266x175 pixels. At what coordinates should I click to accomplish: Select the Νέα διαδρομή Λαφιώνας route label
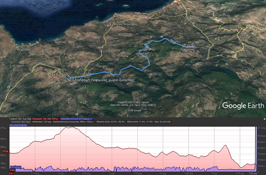[x=101, y=80]
